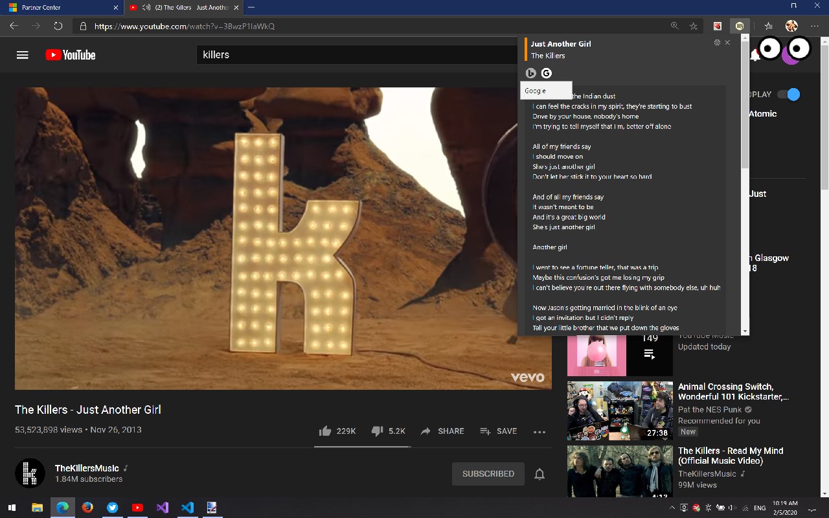Open Visual Studio Code blue icon in taskbar

(187, 508)
